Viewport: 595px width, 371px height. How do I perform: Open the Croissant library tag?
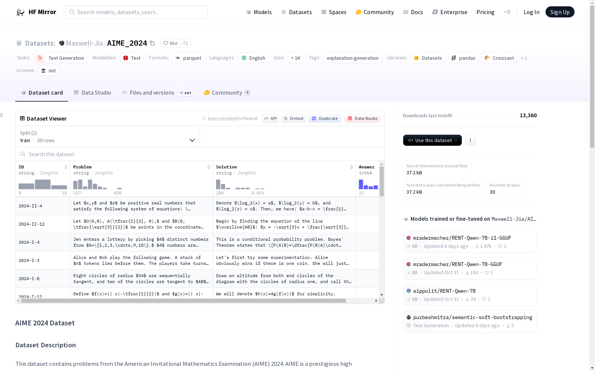(499, 58)
